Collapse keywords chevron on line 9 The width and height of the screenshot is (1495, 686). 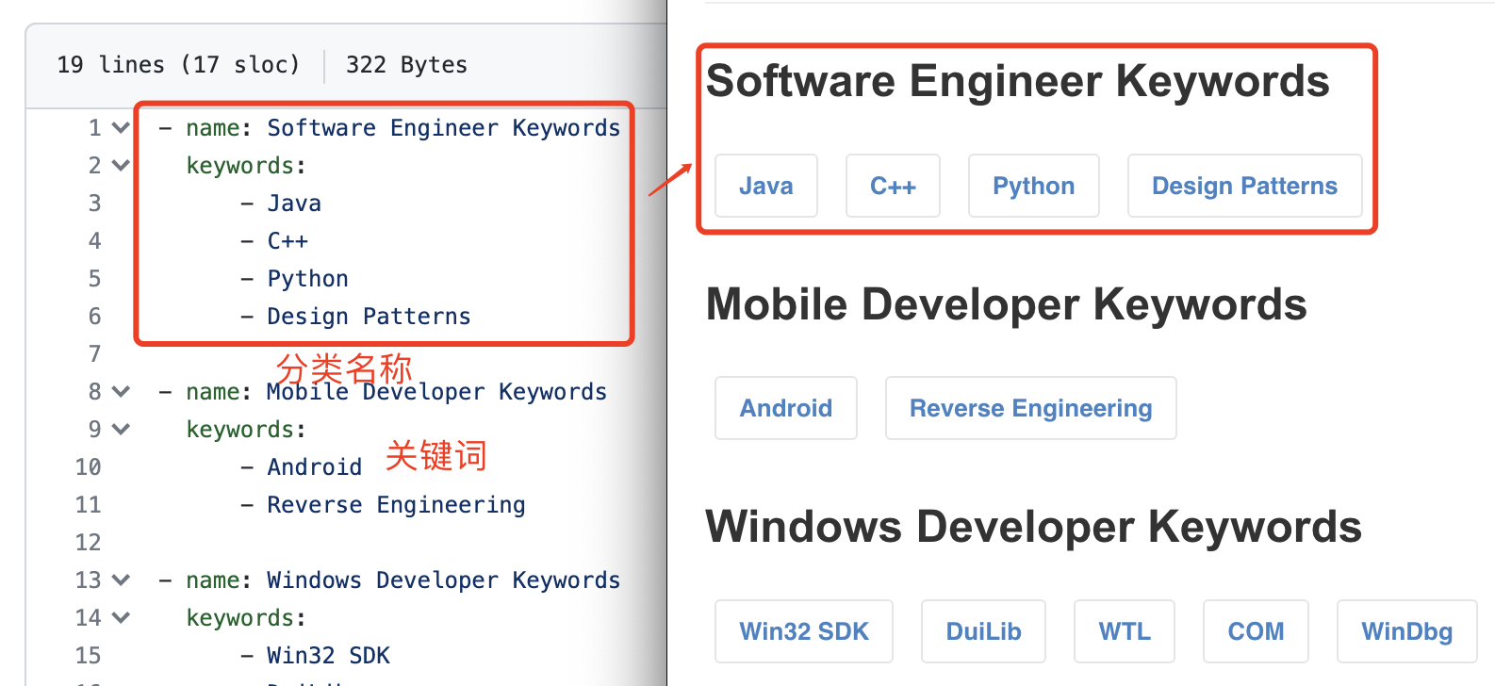121,429
